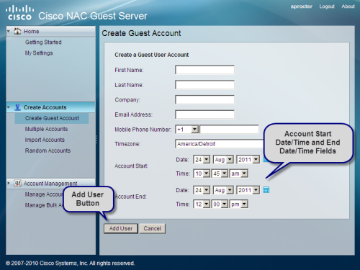
Task: Open Account End am/pm dropdown
Action: (x=239, y=204)
